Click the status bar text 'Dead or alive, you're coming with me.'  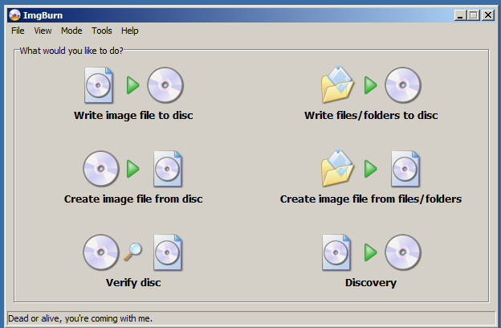click(80, 318)
